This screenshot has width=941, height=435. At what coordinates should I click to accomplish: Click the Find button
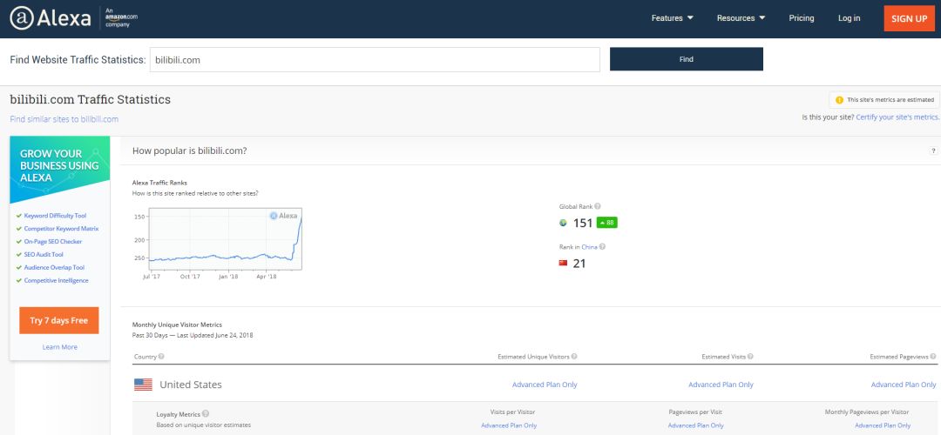[687, 59]
